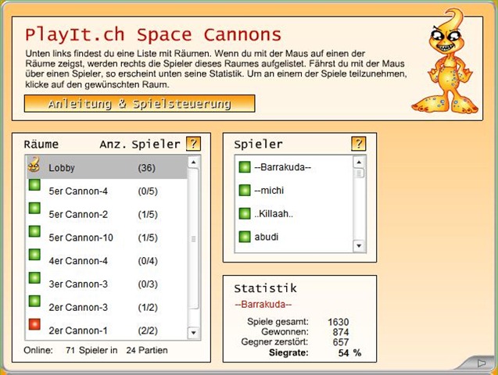Select the Lobby room
Viewport: 498px width, 375px height.
click(x=106, y=167)
